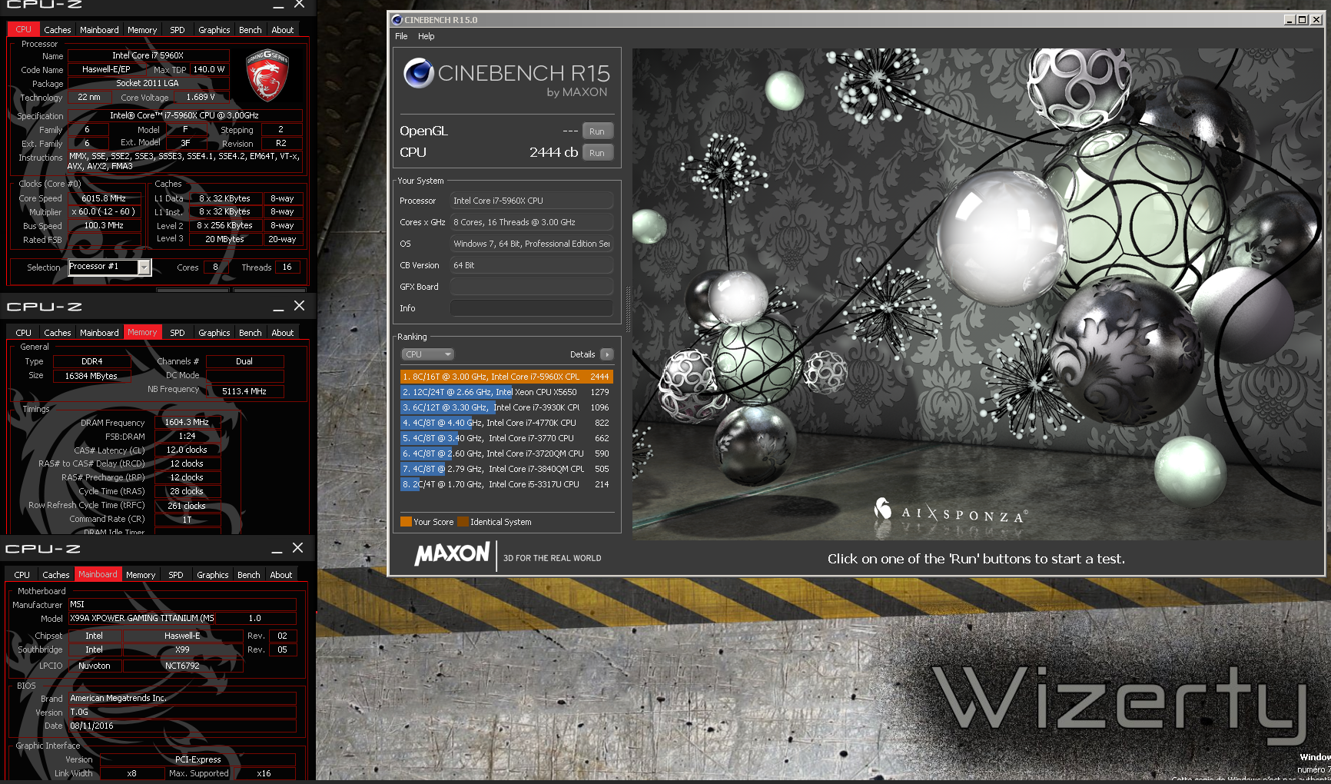Click the Cinebench title bar app icon

click(x=397, y=20)
